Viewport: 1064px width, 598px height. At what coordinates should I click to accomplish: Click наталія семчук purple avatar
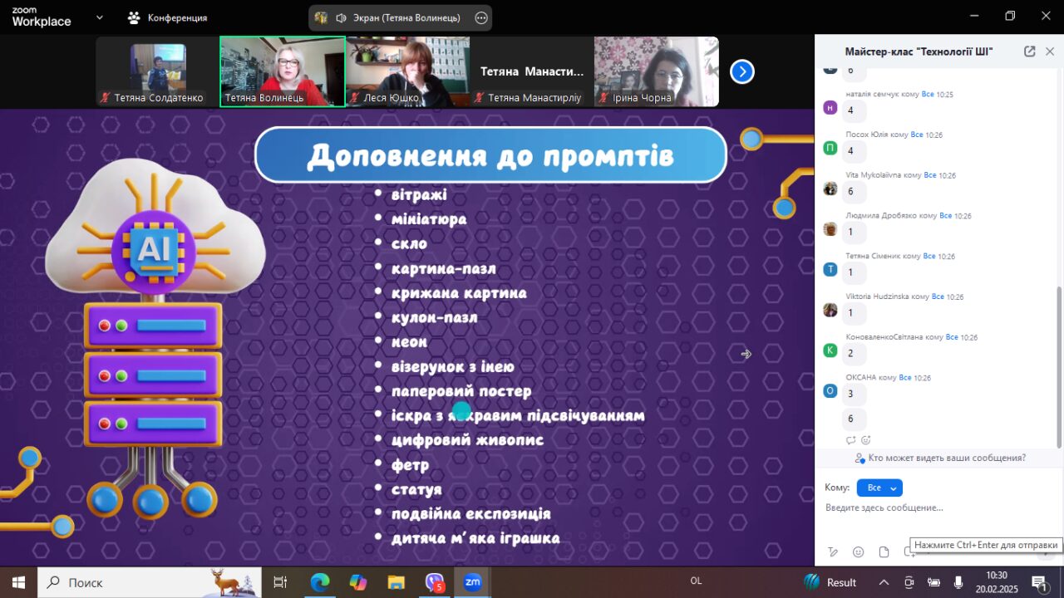click(830, 107)
